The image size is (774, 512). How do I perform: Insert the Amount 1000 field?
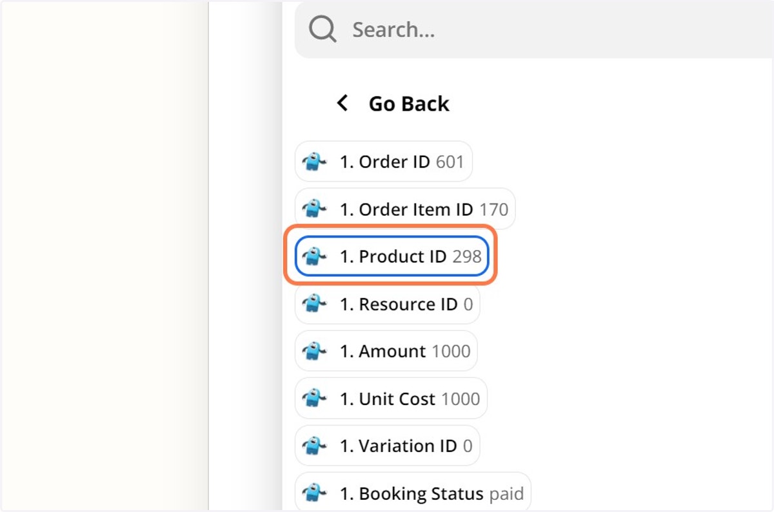coord(386,351)
